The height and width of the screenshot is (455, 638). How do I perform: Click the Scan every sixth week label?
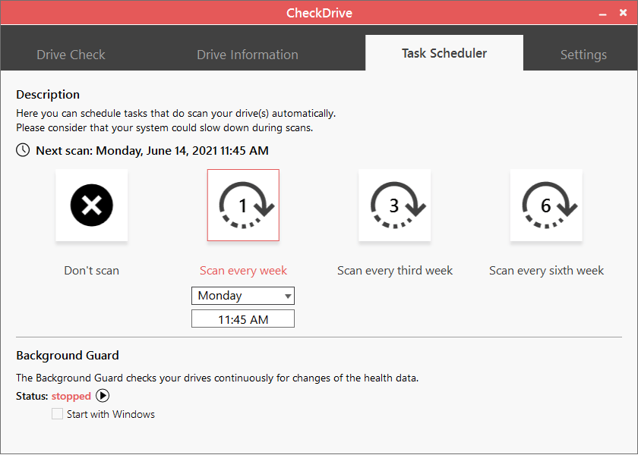coord(546,271)
